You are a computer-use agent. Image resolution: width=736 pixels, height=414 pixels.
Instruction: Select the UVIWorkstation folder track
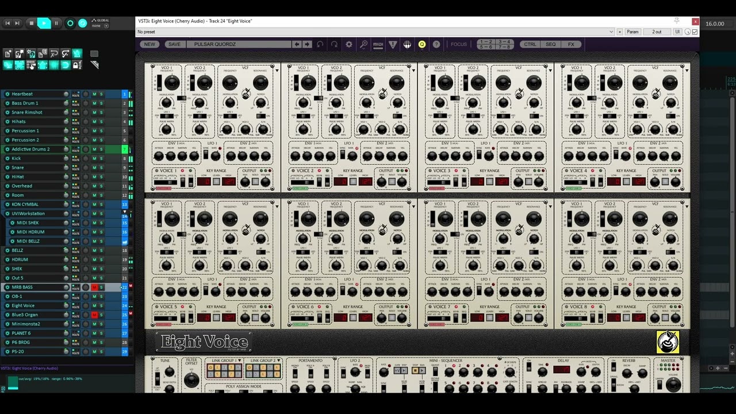(x=28, y=213)
